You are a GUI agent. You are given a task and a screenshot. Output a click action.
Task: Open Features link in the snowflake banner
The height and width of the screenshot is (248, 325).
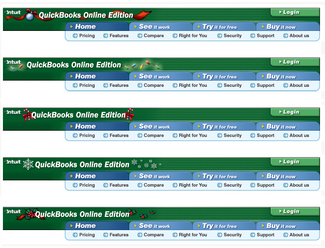[x=119, y=185]
